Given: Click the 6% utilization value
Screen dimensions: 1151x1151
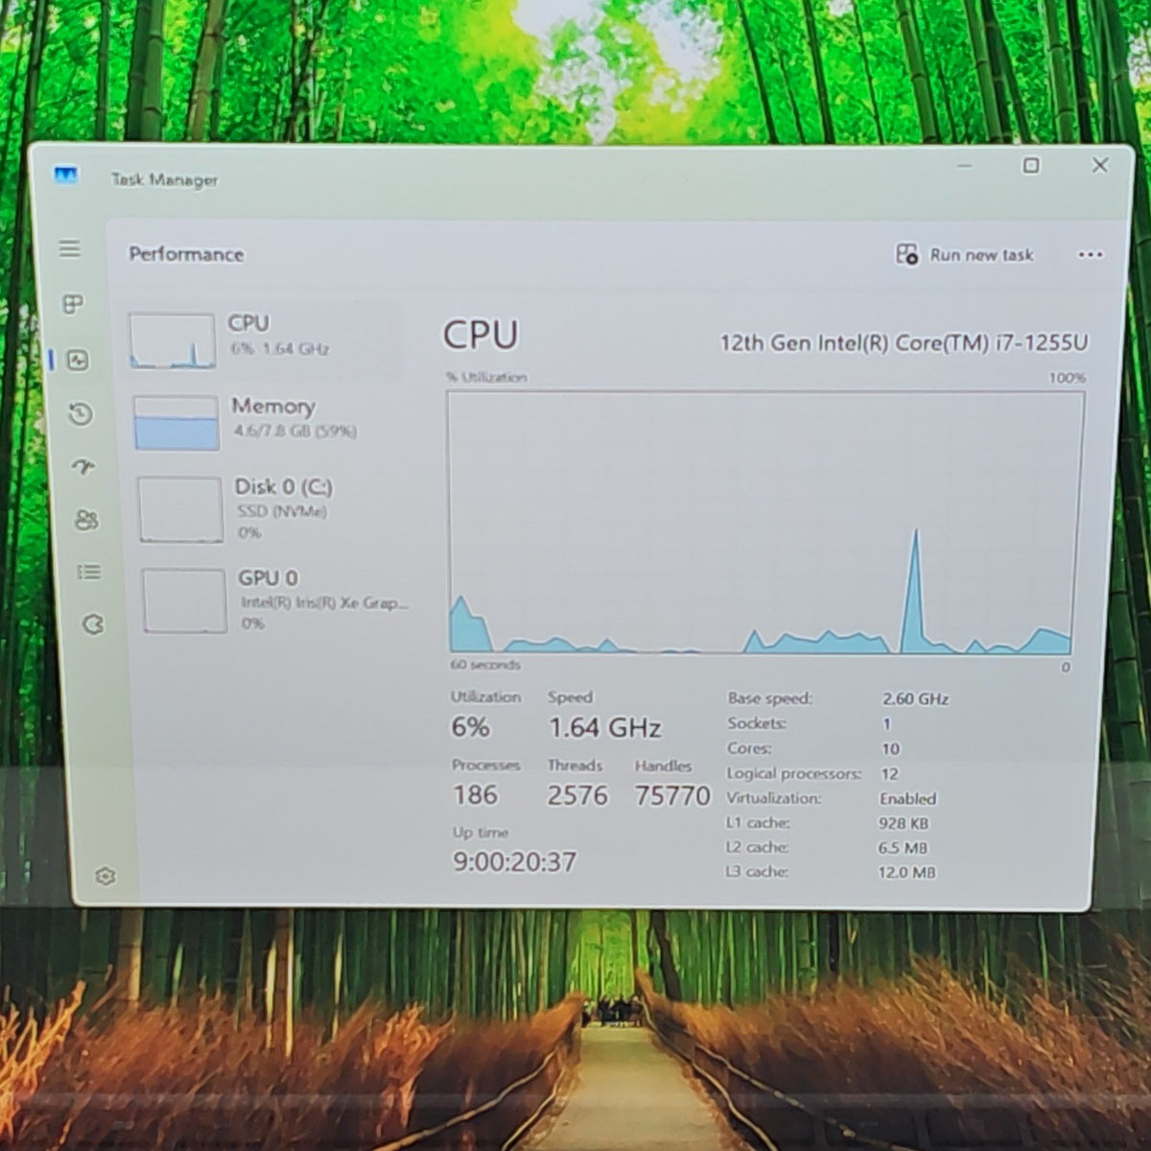Looking at the screenshot, I should 470,727.
